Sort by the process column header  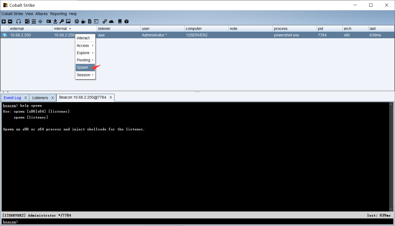click(x=295, y=29)
